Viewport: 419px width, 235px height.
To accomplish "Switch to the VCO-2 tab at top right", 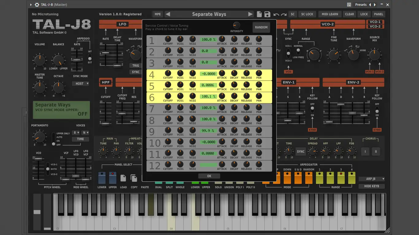I will tap(375, 26).
